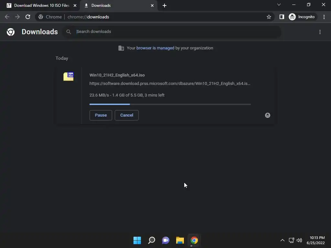This screenshot has height=248, width=331.
Task: Open Chrome's three-dot main menu
Action: [324, 17]
